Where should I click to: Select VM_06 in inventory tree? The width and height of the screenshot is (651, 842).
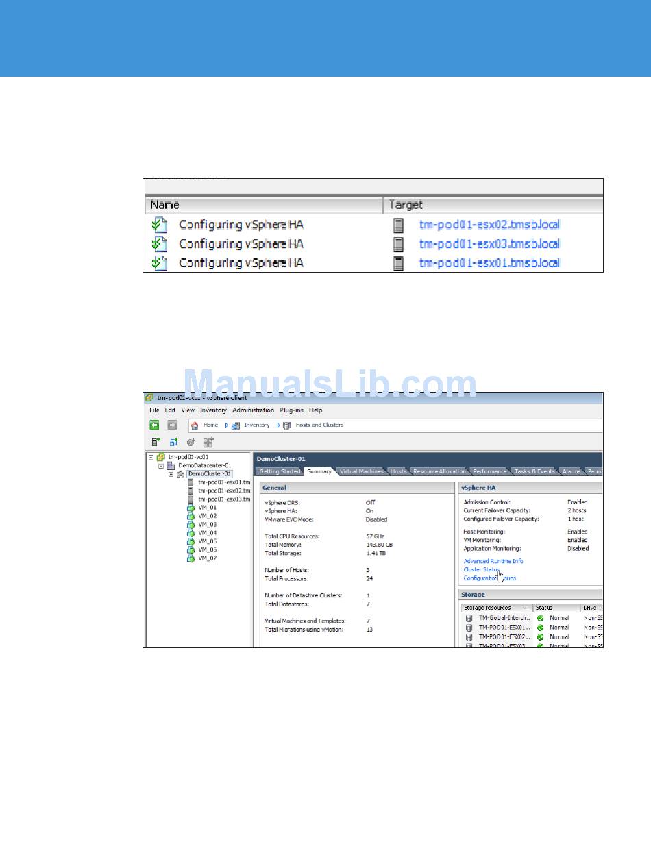point(208,549)
